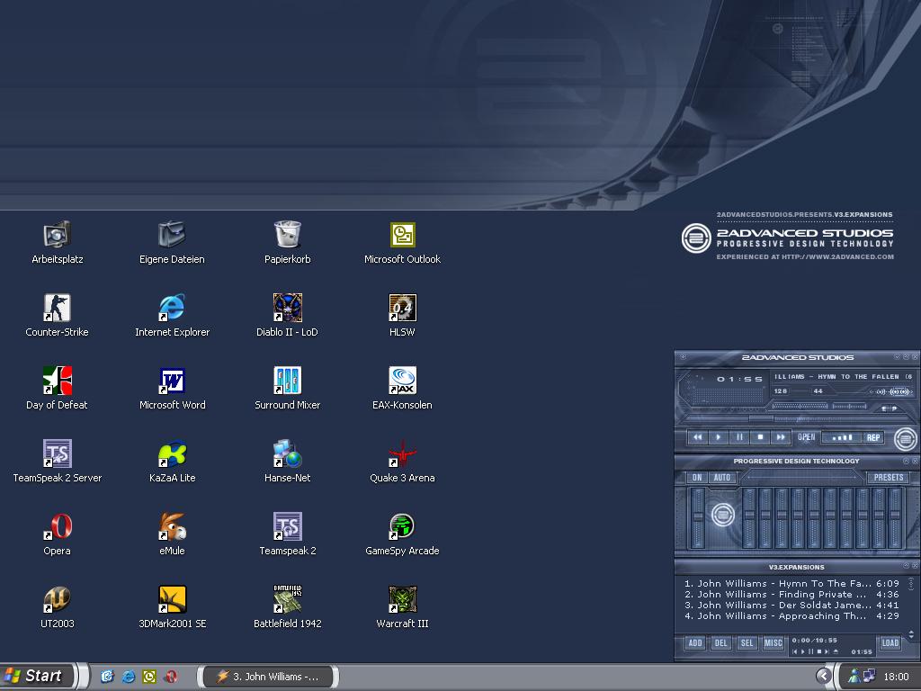
Task: Launch Battlefield 1942 shortcut
Action: 287,606
